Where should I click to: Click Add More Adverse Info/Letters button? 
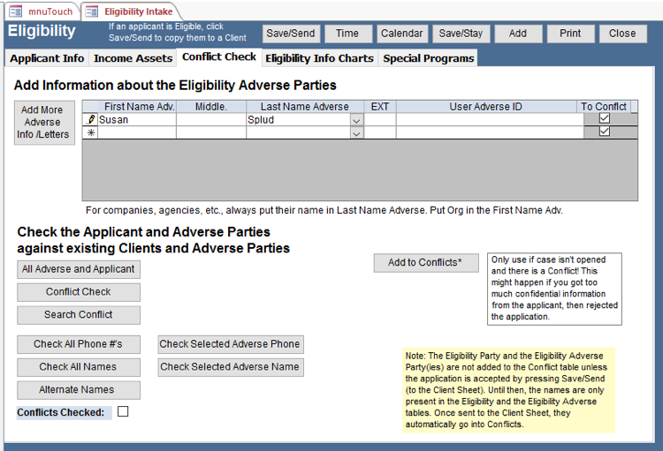coord(42,123)
